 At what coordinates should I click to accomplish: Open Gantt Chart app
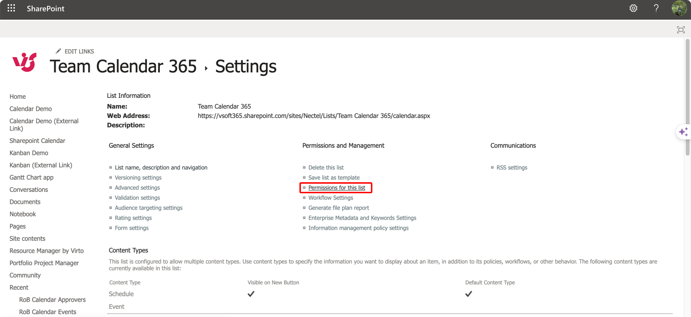point(32,177)
